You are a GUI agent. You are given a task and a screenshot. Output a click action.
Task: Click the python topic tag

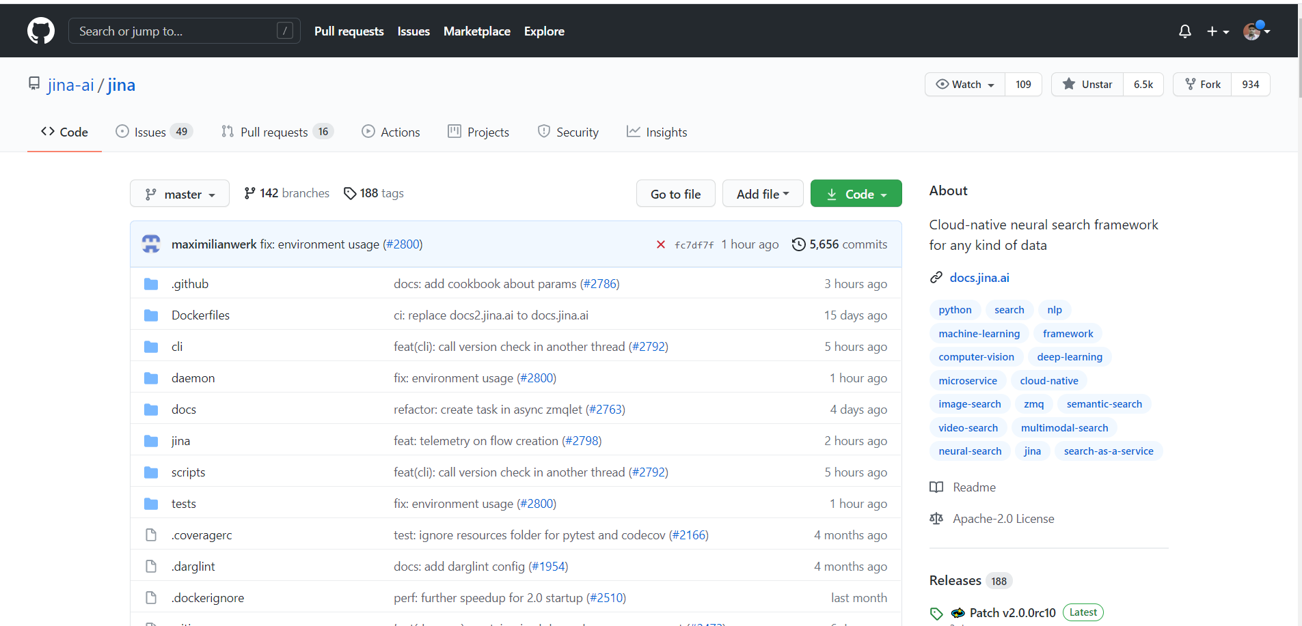[955, 310]
